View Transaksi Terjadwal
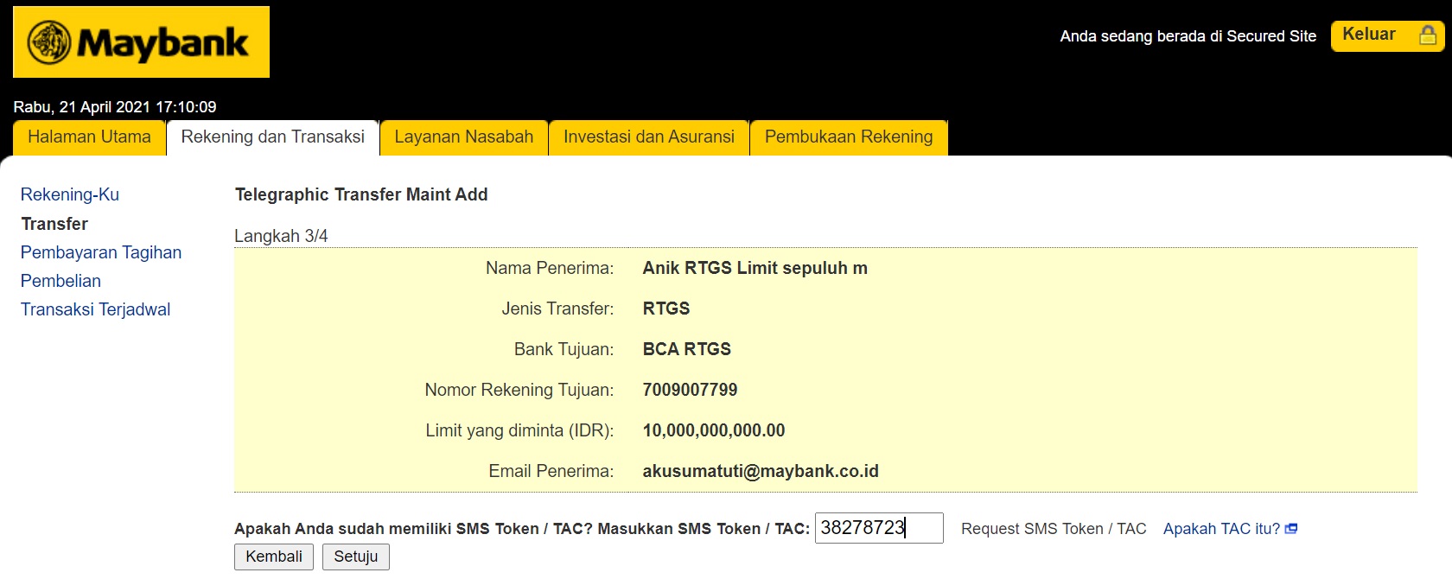 pos(95,309)
